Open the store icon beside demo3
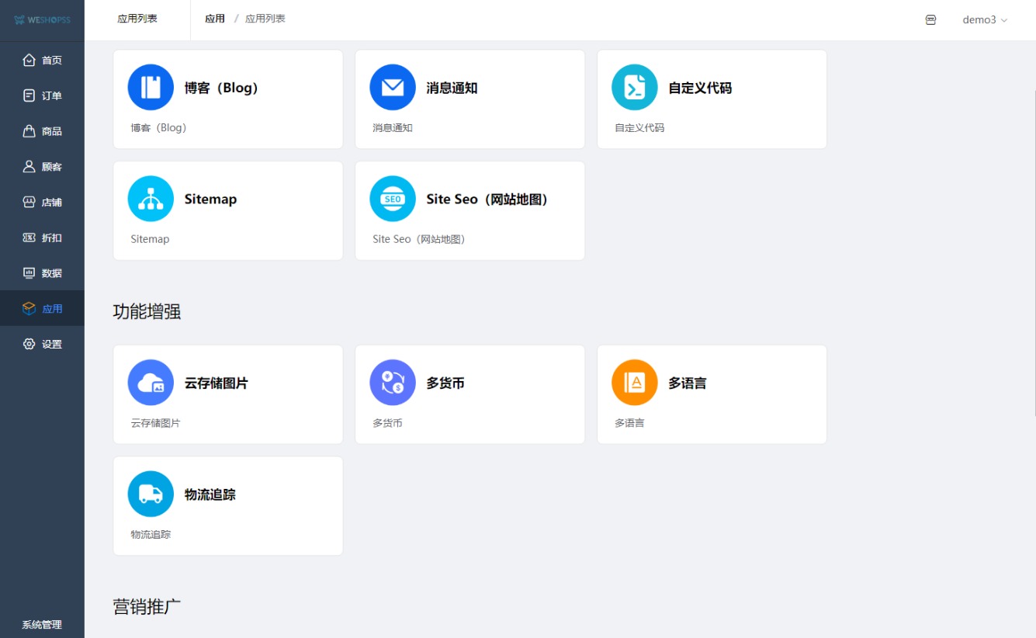The width and height of the screenshot is (1036, 638). point(930,20)
